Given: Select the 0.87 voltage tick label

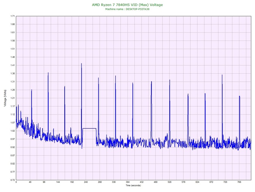Looking at the screenshot, I should (13, 155).
